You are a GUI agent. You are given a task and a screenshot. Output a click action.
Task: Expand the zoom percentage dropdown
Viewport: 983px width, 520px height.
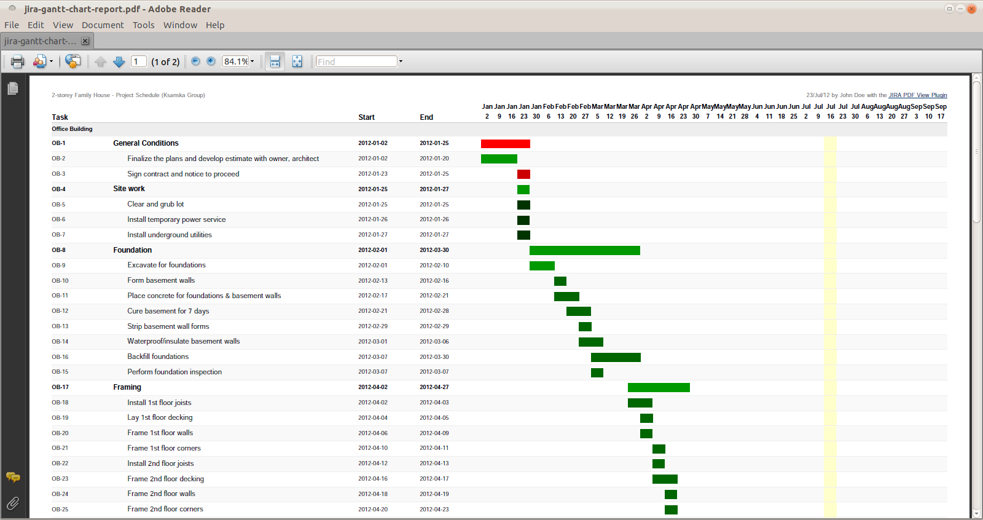[252, 61]
